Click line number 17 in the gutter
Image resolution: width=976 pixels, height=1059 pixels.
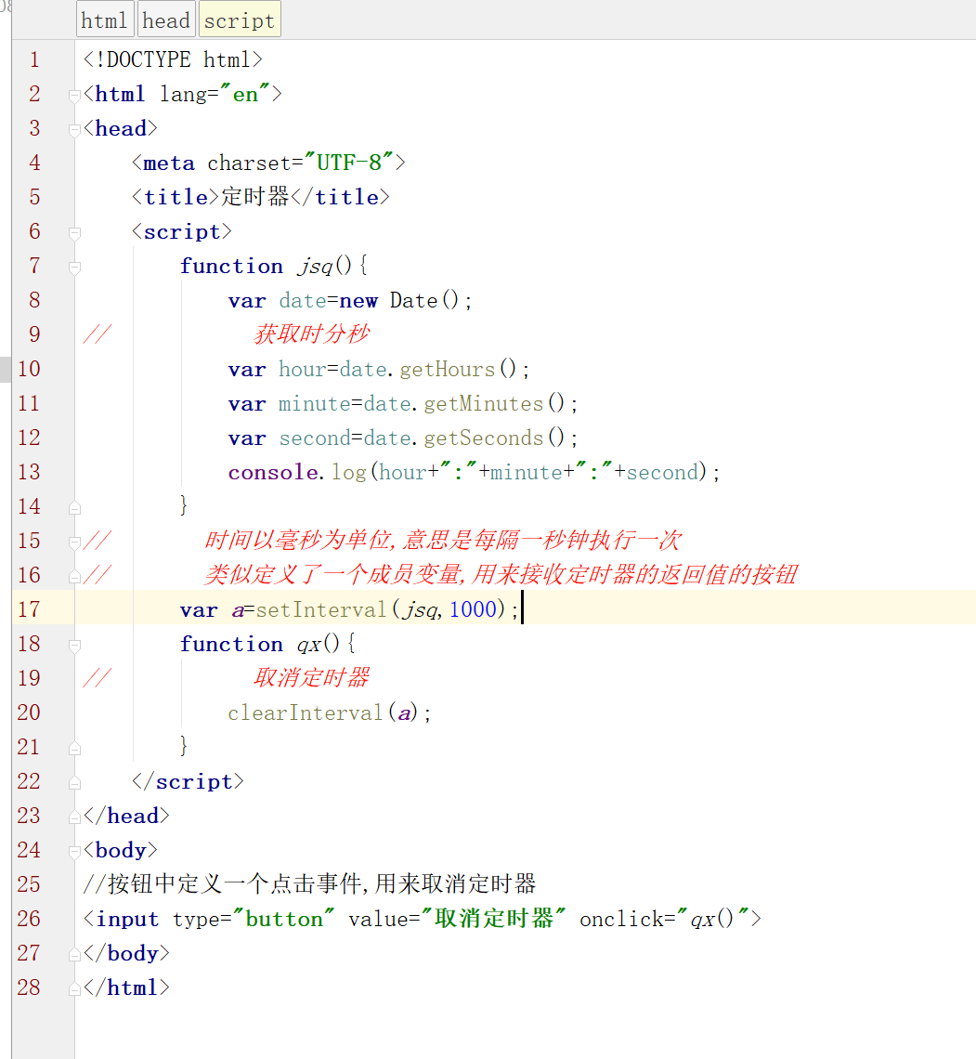(29, 609)
